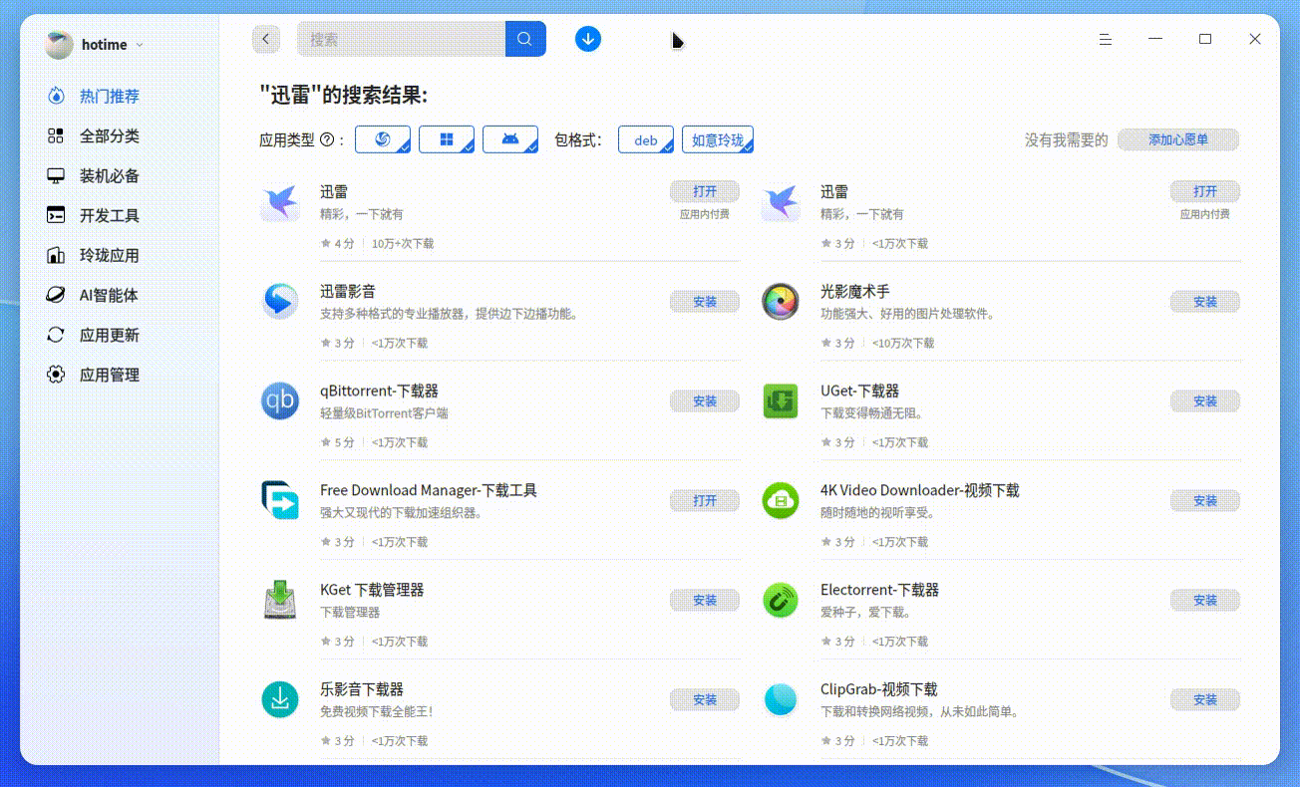Click the UGet-下载器 title text
The image size is (1300, 787).
(x=859, y=391)
